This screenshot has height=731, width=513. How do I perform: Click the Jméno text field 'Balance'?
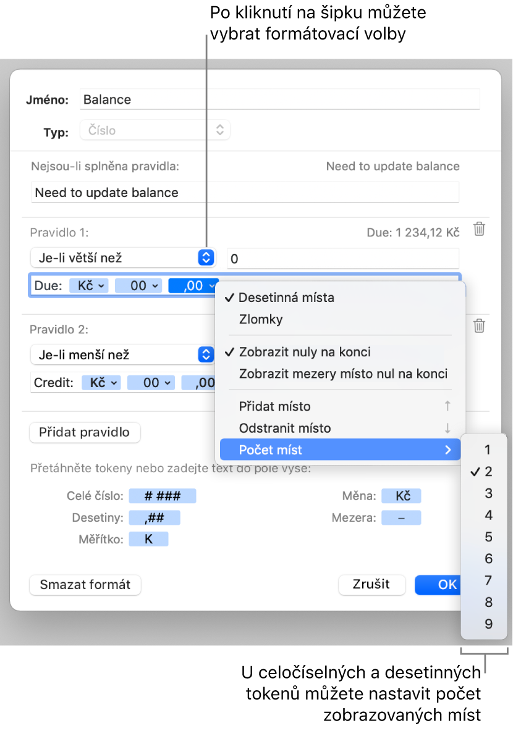pyautogui.click(x=279, y=99)
